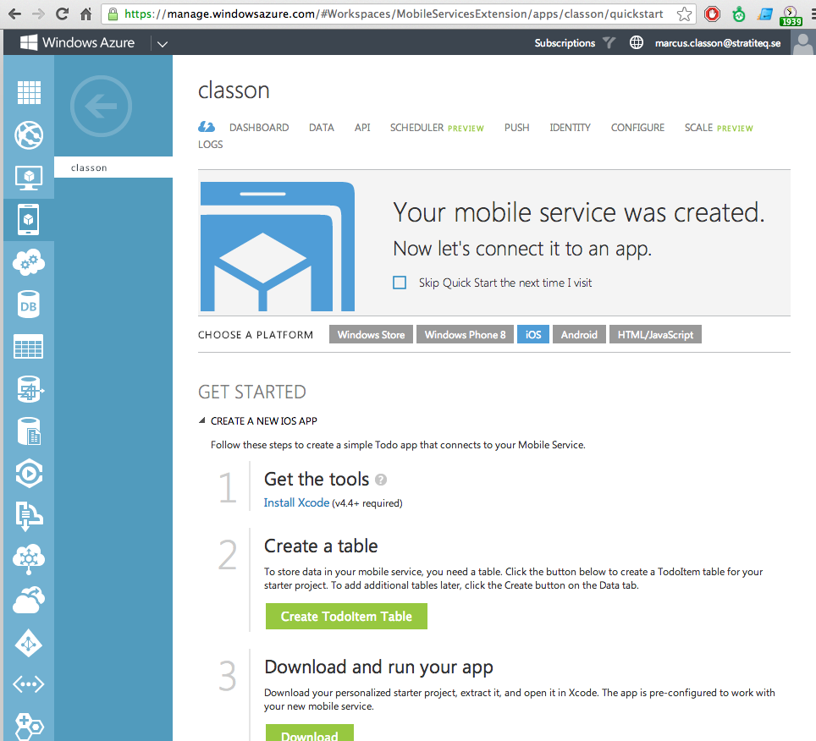Select the Virtual Machines sidebar icon
Screen dimensions: 816x741
click(29, 178)
